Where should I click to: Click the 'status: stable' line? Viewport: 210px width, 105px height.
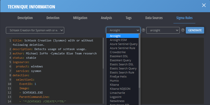click(x=24, y=58)
